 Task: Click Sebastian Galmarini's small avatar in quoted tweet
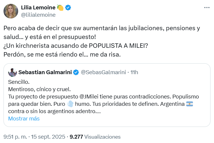pos(12,72)
